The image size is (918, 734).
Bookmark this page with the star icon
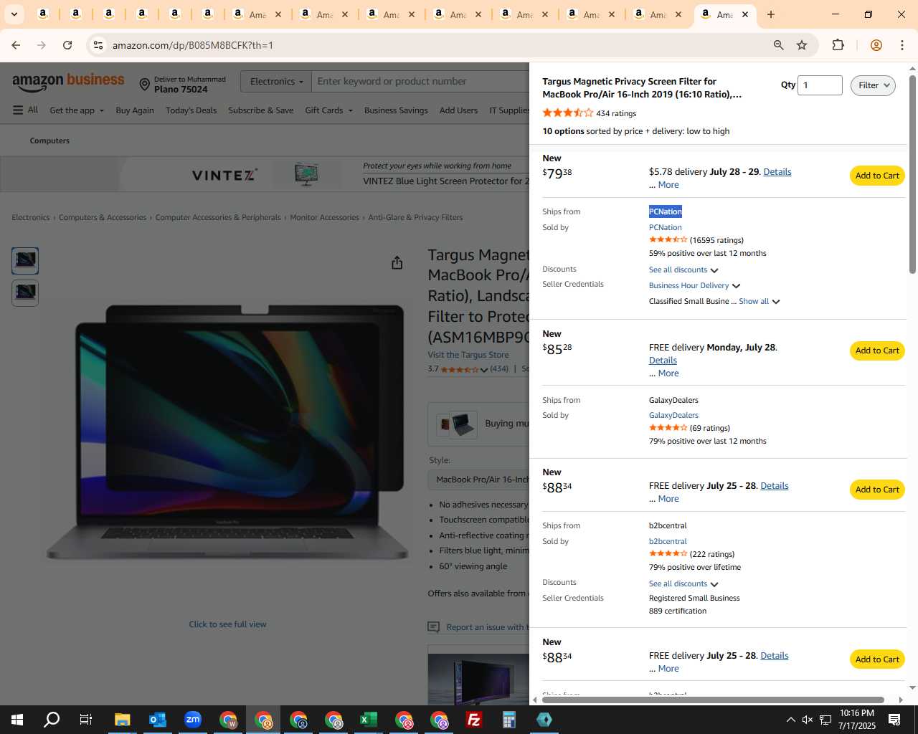tap(802, 45)
